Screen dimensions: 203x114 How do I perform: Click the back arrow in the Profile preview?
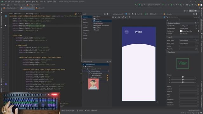[127, 32]
